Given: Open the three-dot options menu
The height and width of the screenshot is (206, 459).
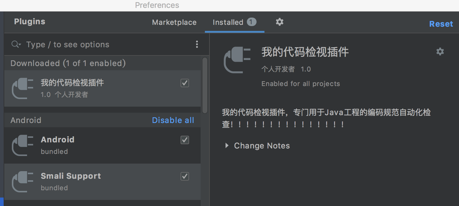Looking at the screenshot, I should tap(197, 45).
